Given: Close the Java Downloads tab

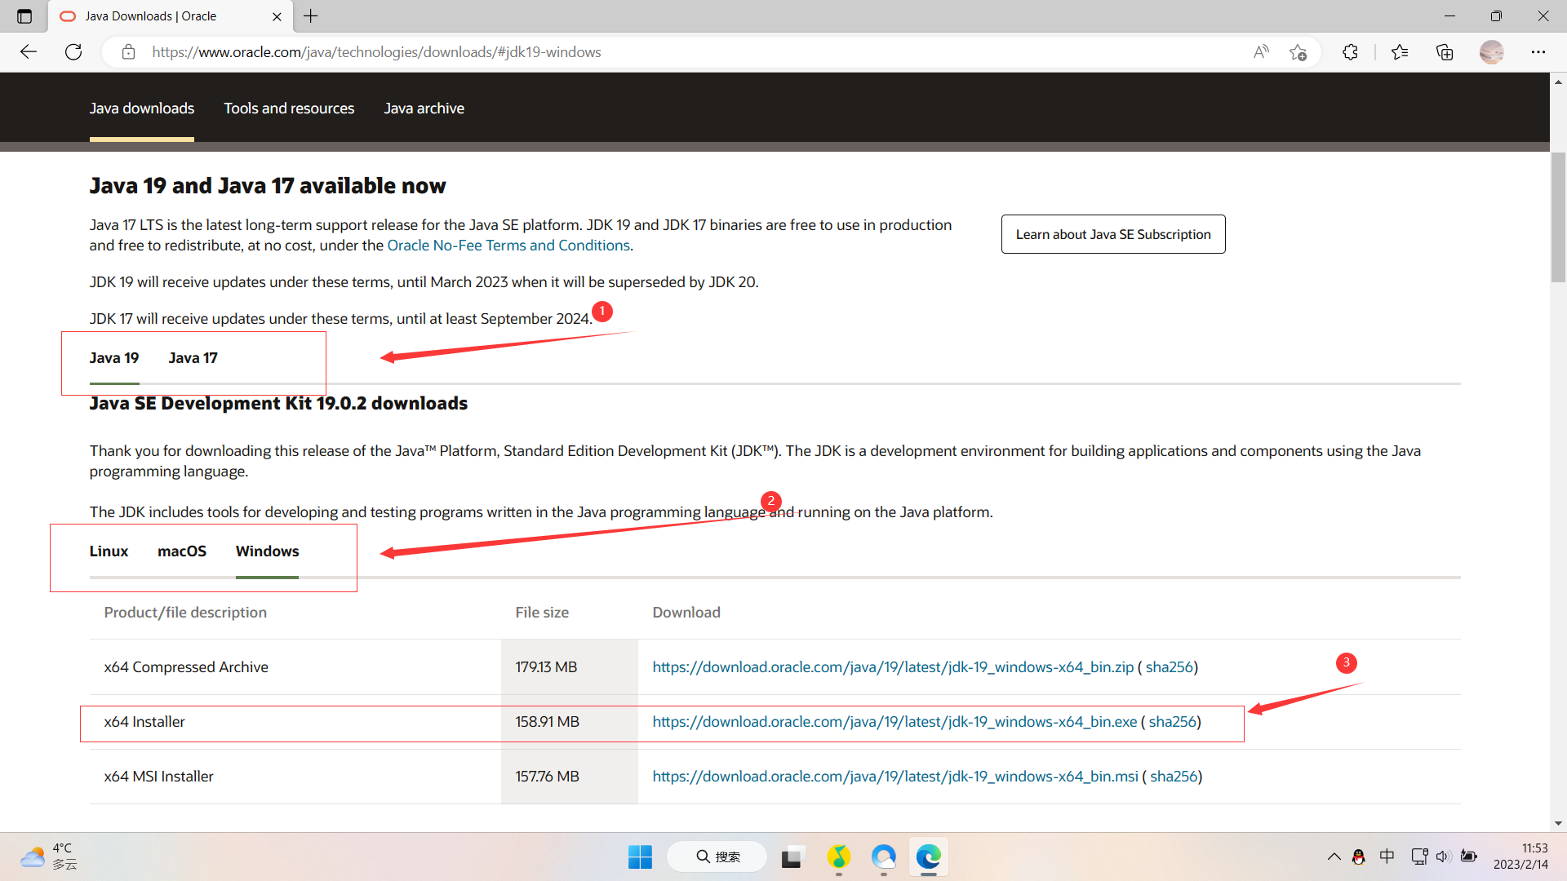Looking at the screenshot, I should pyautogui.click(x=277, y=16).
